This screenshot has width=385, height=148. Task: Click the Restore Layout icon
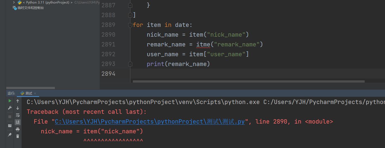(10, 126)
